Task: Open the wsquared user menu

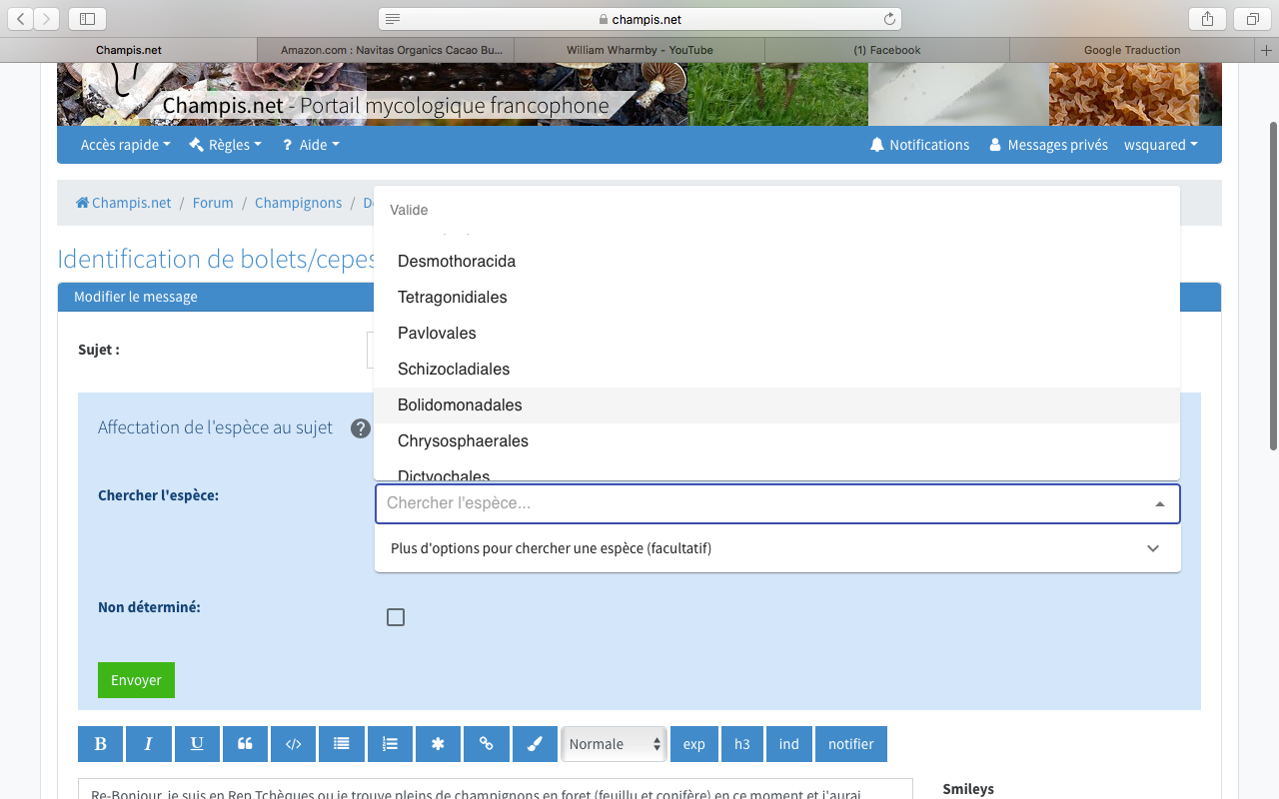Action: point(1160,145)
